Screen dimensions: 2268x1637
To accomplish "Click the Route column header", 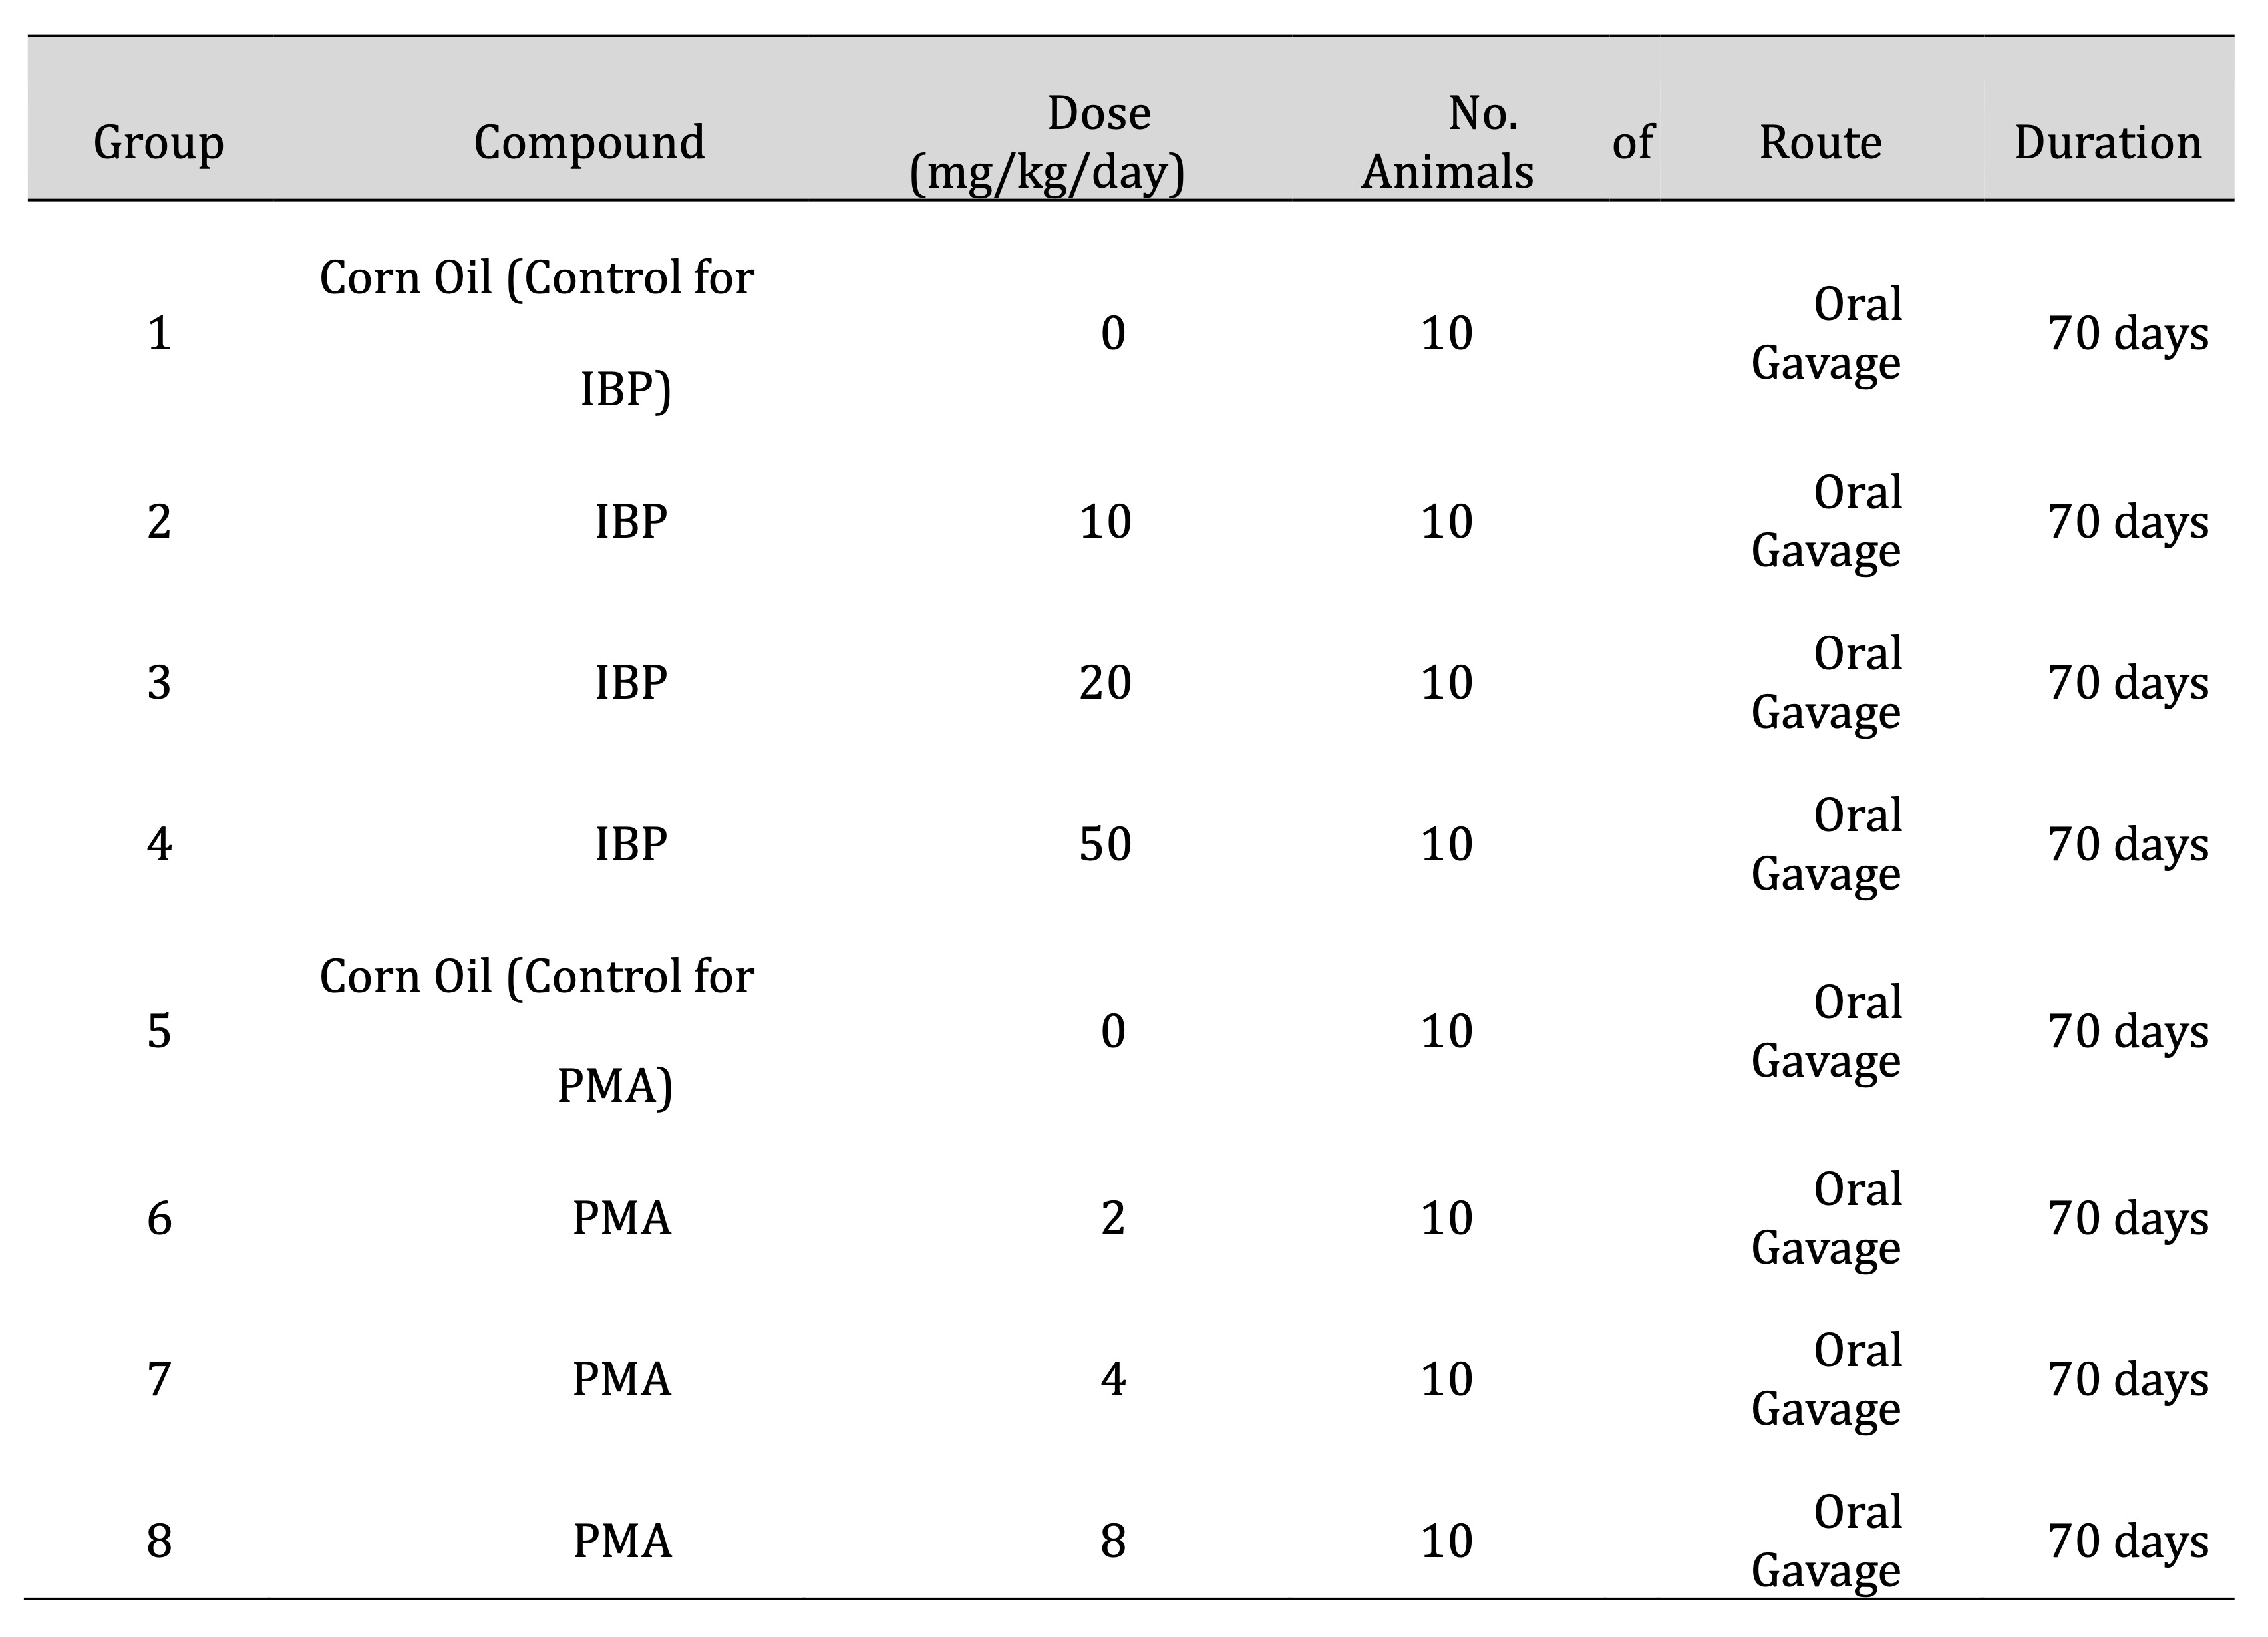I will tap(1820, 143).
